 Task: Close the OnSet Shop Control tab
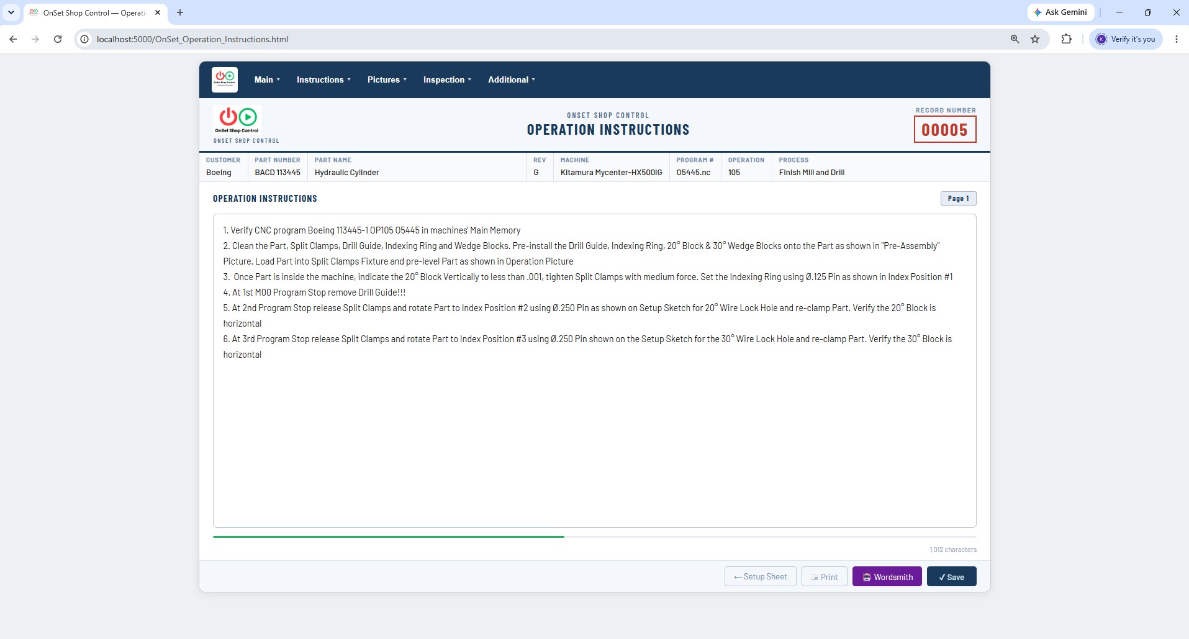[158, 12]
